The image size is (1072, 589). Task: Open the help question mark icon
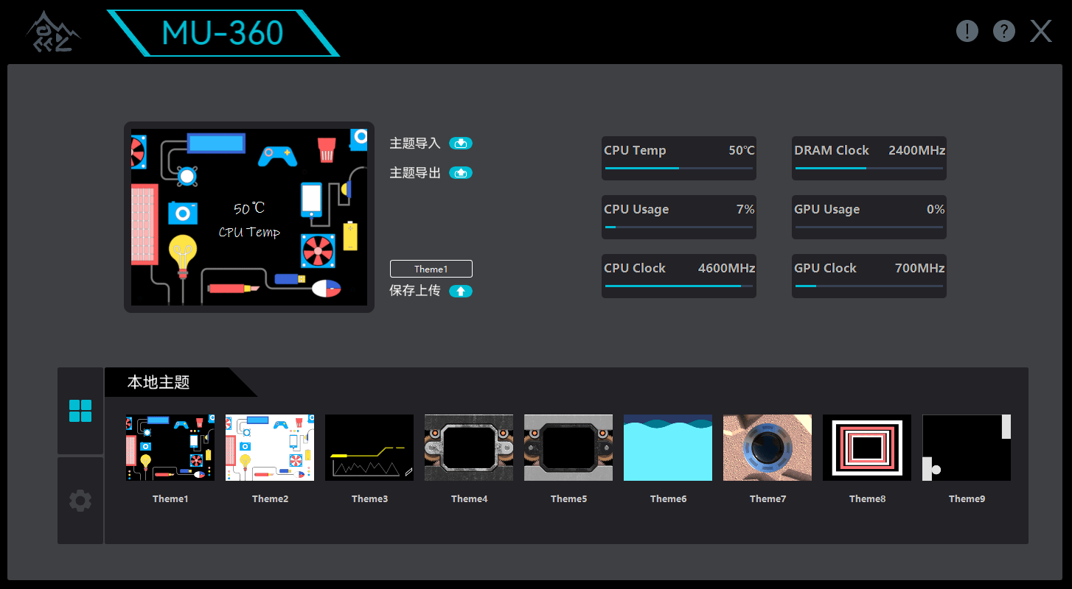point(1003,31)
